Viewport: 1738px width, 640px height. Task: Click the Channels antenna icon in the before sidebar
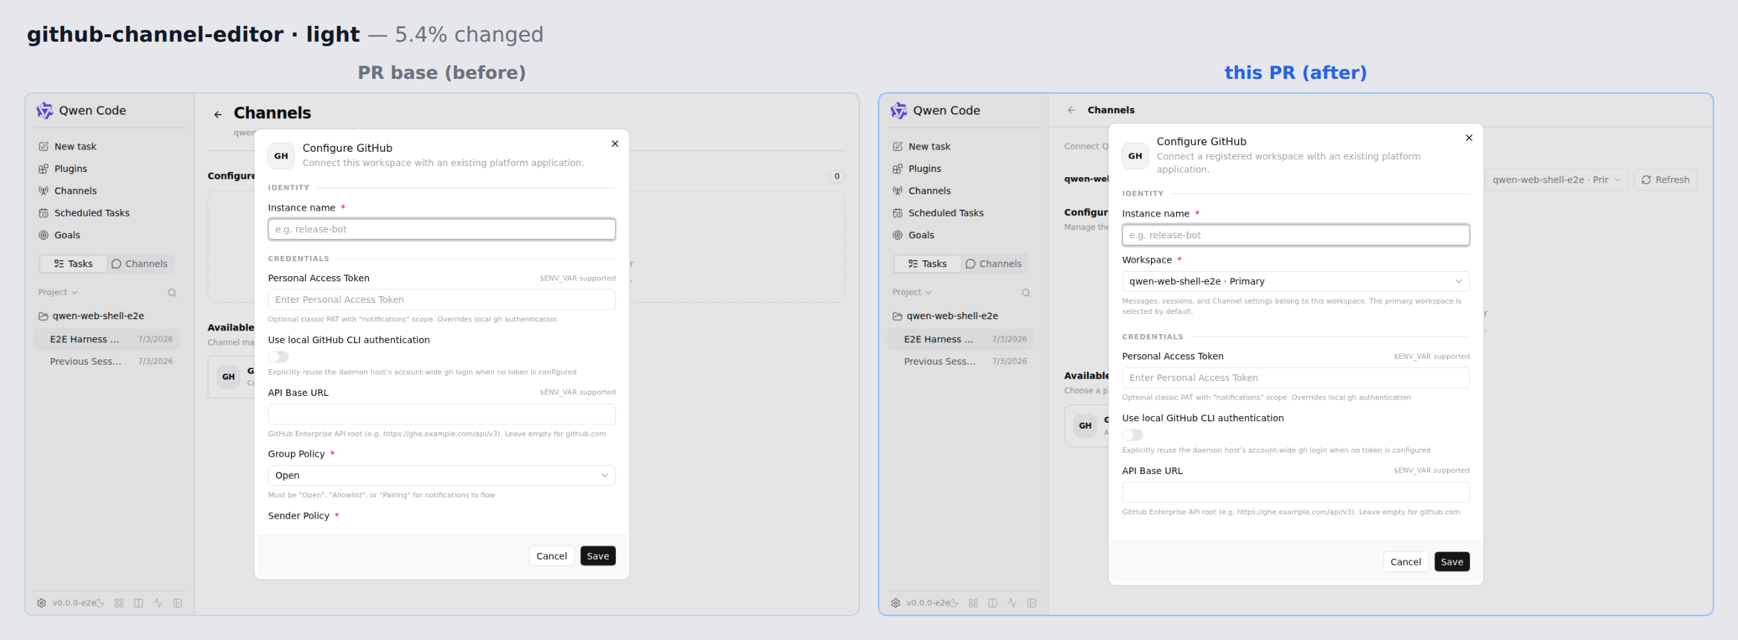(x=44, y=191)
